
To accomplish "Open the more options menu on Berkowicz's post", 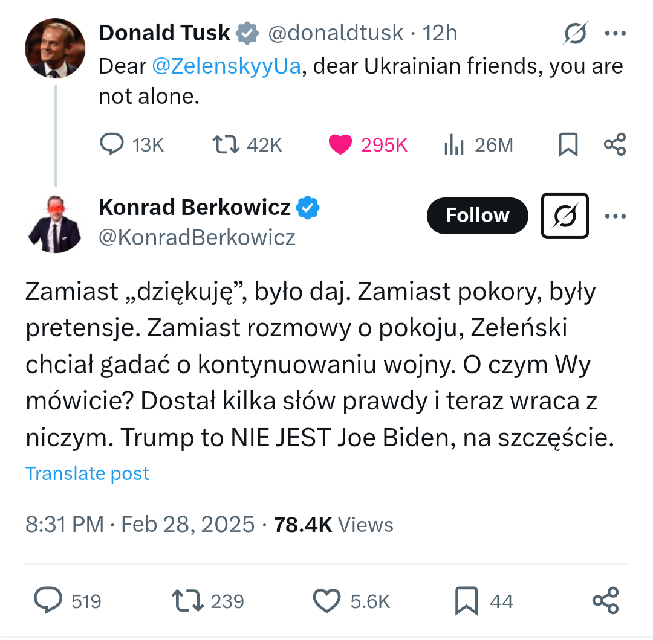I will (x=615, y=216).
